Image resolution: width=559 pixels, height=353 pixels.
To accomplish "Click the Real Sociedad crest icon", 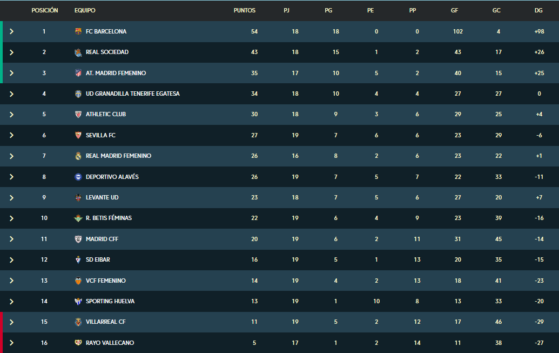I will (78, 52).
